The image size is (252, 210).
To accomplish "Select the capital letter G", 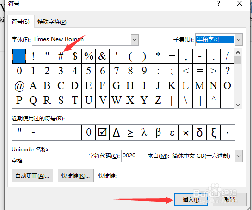I will tap(117, 86).
